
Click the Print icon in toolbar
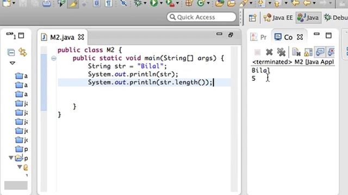point(47,3)
